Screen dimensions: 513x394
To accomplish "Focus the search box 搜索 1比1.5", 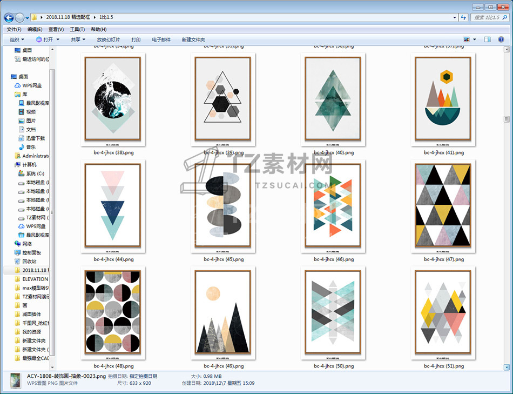I will pyautogui.click(x=489, y=17).
